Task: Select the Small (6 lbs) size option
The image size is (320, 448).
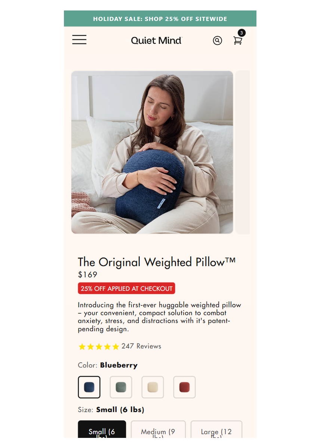Action: [x=102, y=429]
